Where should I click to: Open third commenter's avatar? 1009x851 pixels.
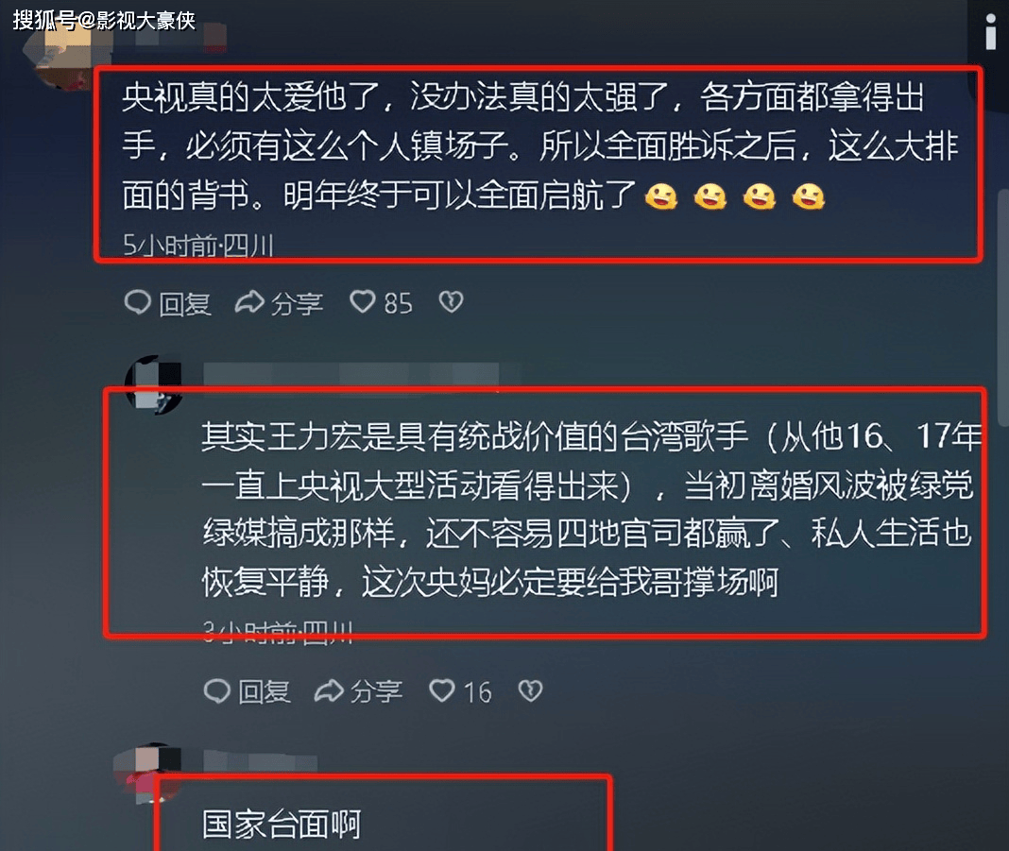pos(146,772)
